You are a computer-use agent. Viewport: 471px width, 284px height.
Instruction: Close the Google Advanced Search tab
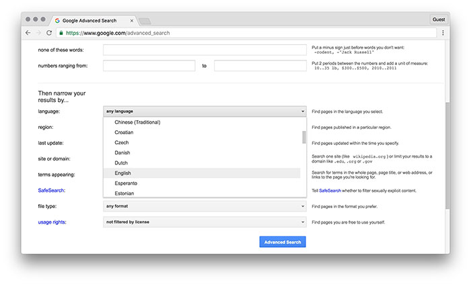coord(132,21)
